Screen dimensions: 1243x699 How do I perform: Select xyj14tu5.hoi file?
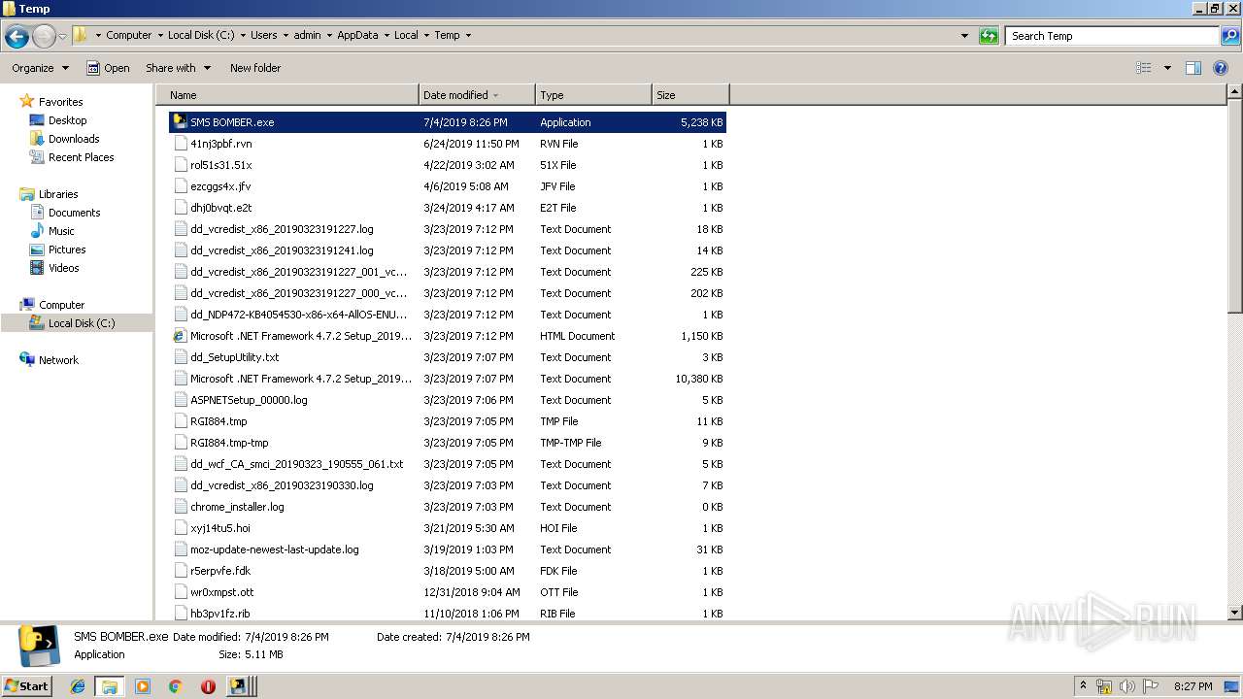[220, 528]
